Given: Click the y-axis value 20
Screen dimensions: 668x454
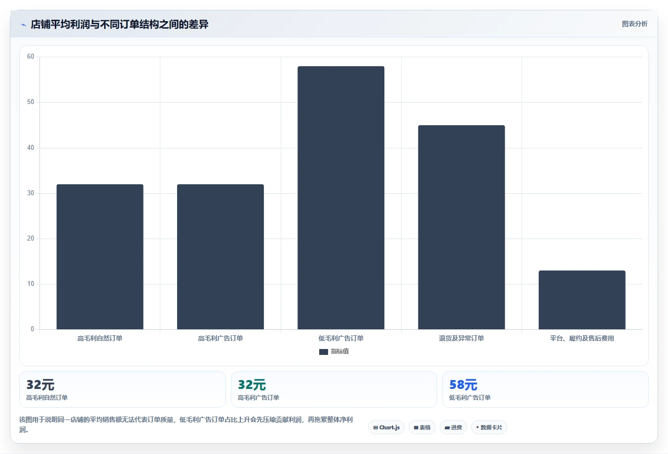Looking at the screenshot, I should (31, 239).
